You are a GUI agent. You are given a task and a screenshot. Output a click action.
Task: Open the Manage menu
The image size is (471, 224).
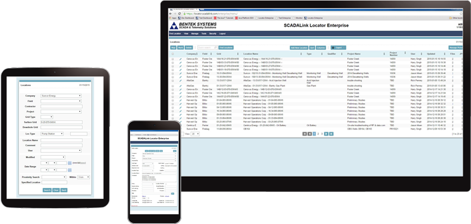(195, 34)
